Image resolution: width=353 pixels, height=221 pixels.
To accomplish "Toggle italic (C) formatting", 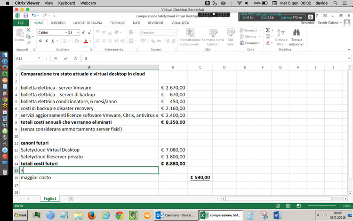I will (47, 41).
